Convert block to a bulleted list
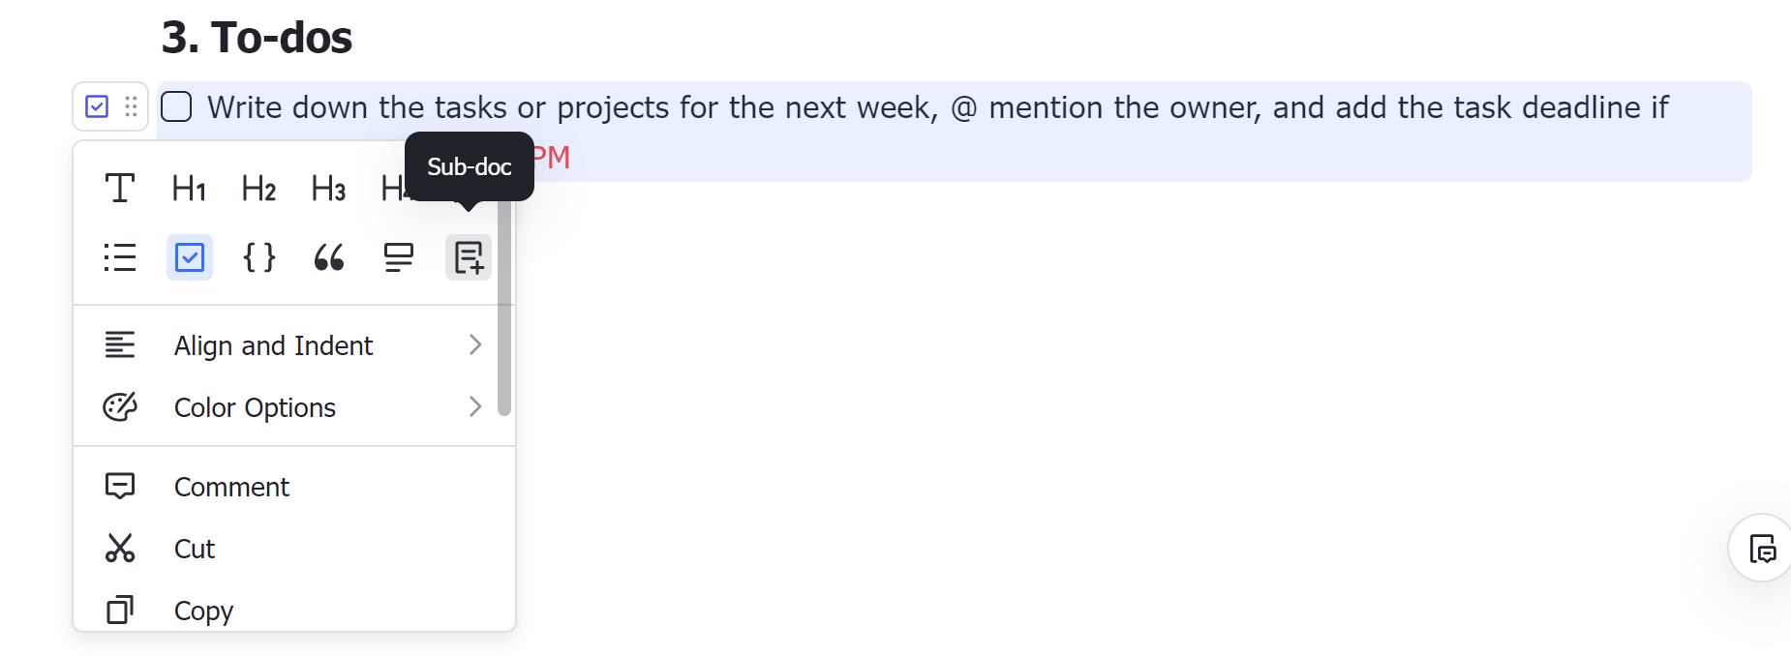 (119, 257)
